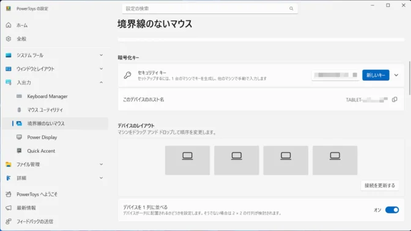411x231 pixels.
Task: Expand the セキュリティ キー card chevron
Action: click(396, 75)
